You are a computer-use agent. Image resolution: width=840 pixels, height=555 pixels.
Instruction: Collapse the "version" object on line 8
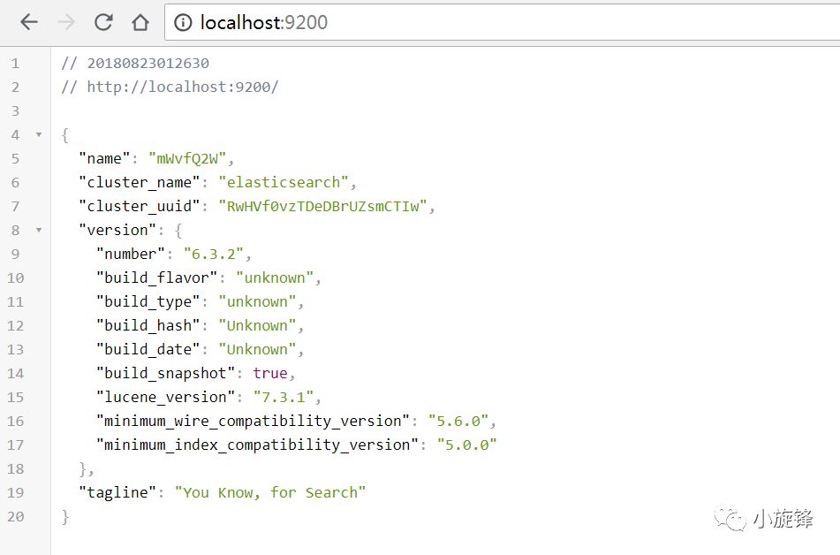[x=39, y=230]
